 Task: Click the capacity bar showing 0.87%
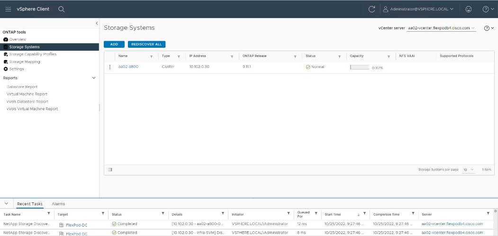tap(360, 67)
